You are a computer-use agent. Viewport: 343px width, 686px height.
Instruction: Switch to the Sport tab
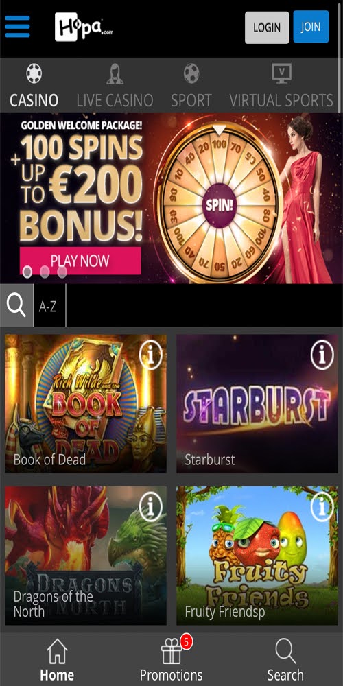191,86
